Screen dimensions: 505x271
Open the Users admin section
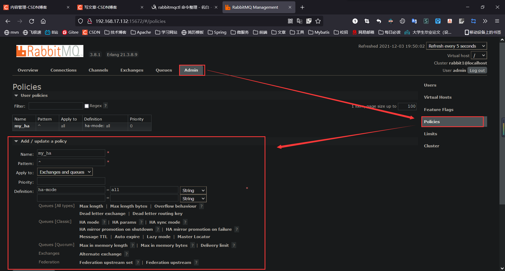point(430,85)
